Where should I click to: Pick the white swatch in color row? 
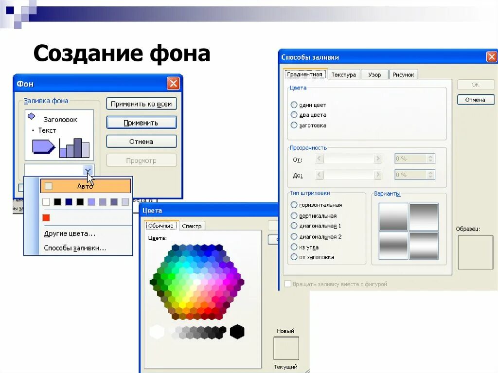[x=46, y=202]
